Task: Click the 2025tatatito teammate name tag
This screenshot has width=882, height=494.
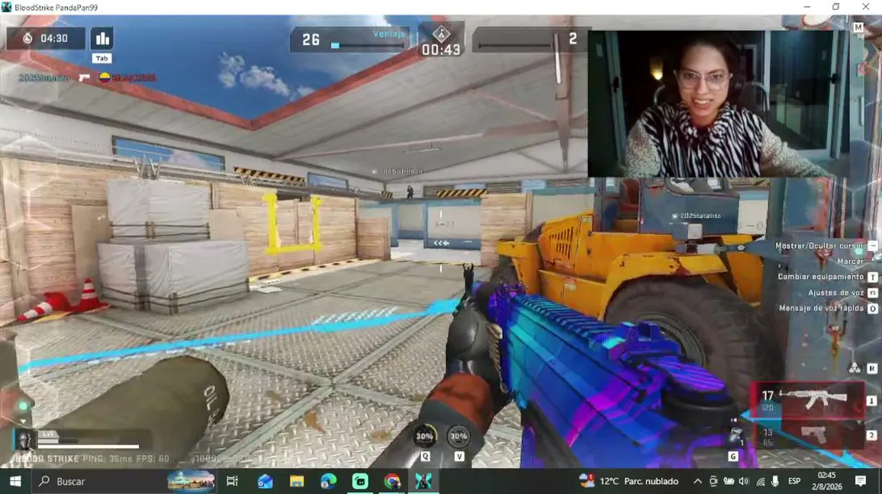Action: point(701,215)
